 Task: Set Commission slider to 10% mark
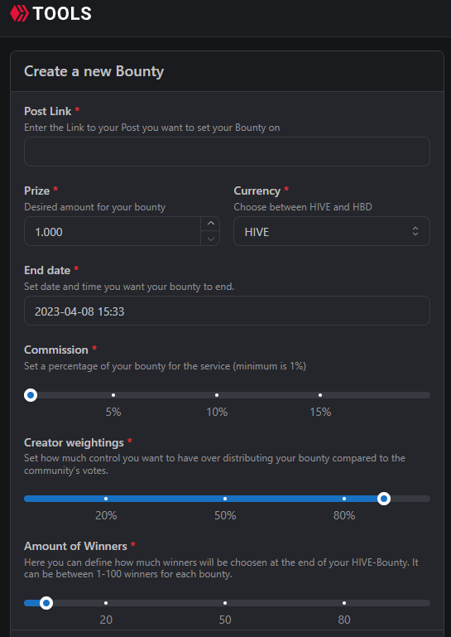(217, 395)
